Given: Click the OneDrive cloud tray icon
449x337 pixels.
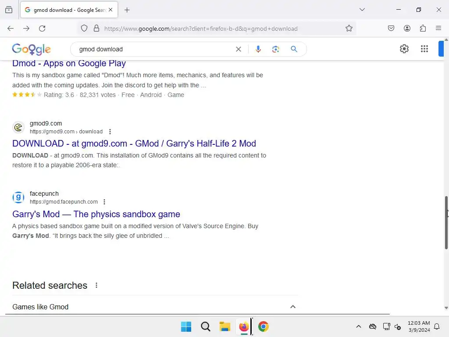Looking at the screenshot, I should point(373,326).
